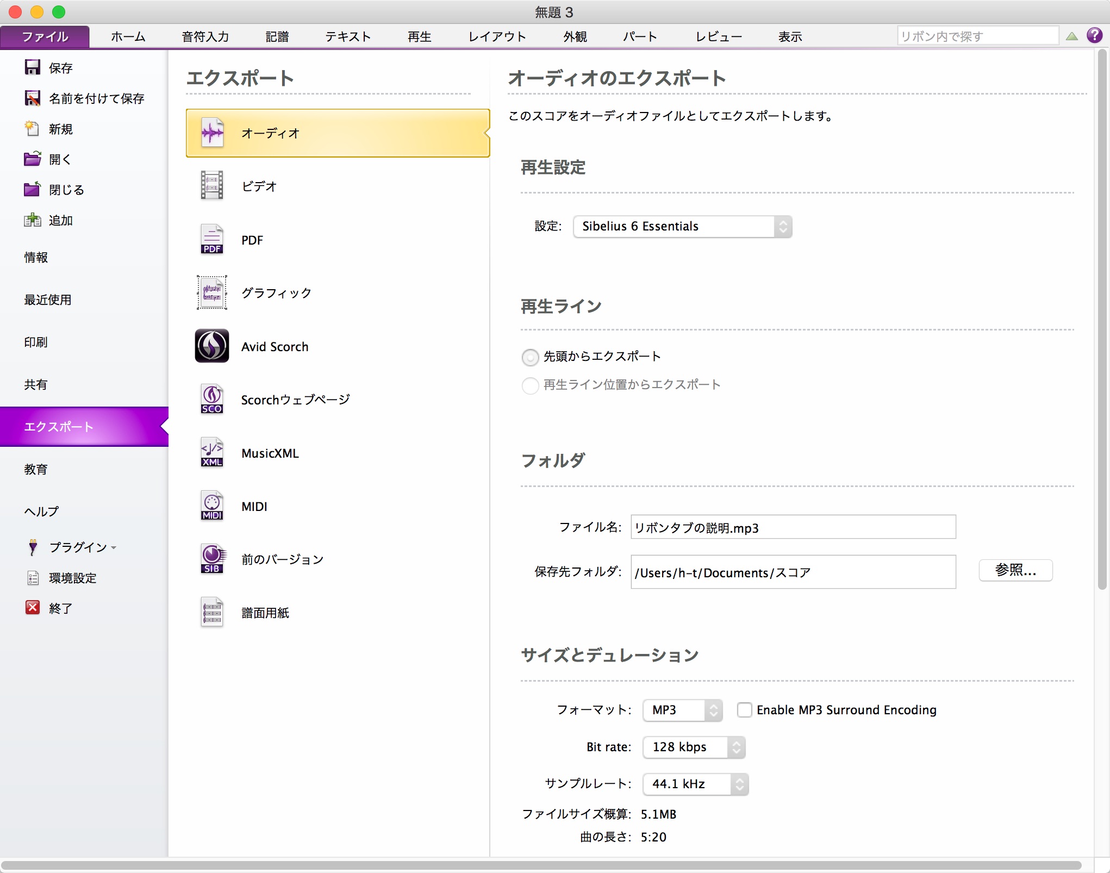
Task: Click the 前のバージョン export label
Action: coord(282,559)
